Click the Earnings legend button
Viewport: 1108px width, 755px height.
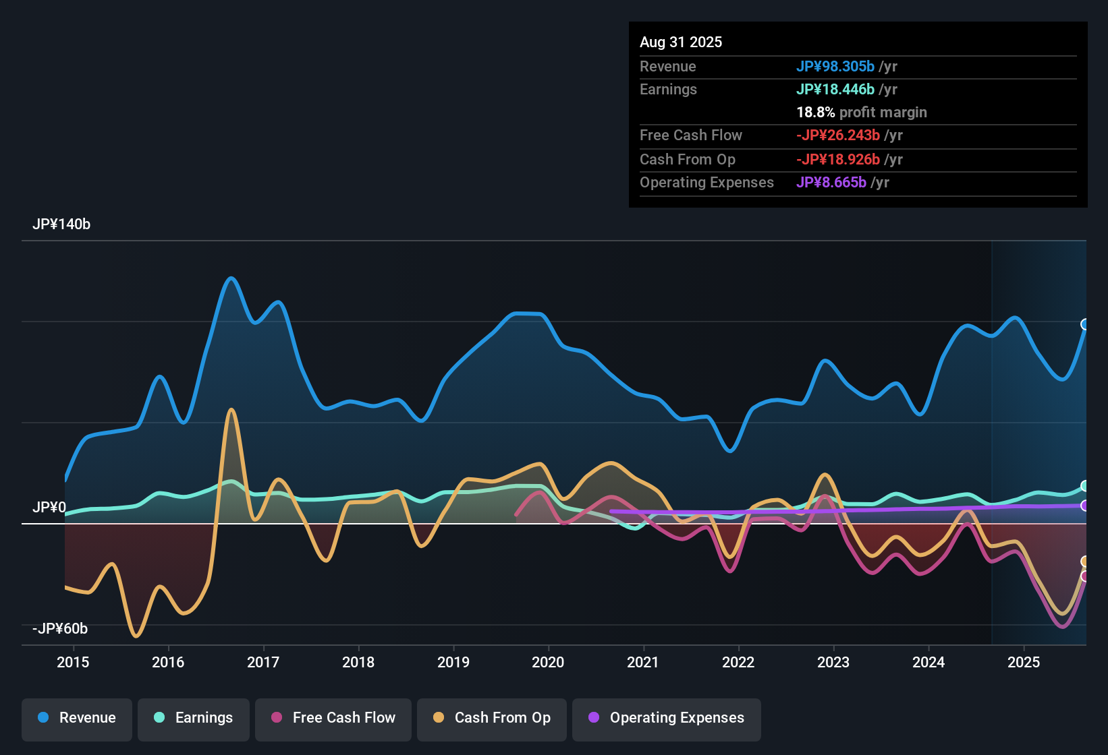coord(194,718)
